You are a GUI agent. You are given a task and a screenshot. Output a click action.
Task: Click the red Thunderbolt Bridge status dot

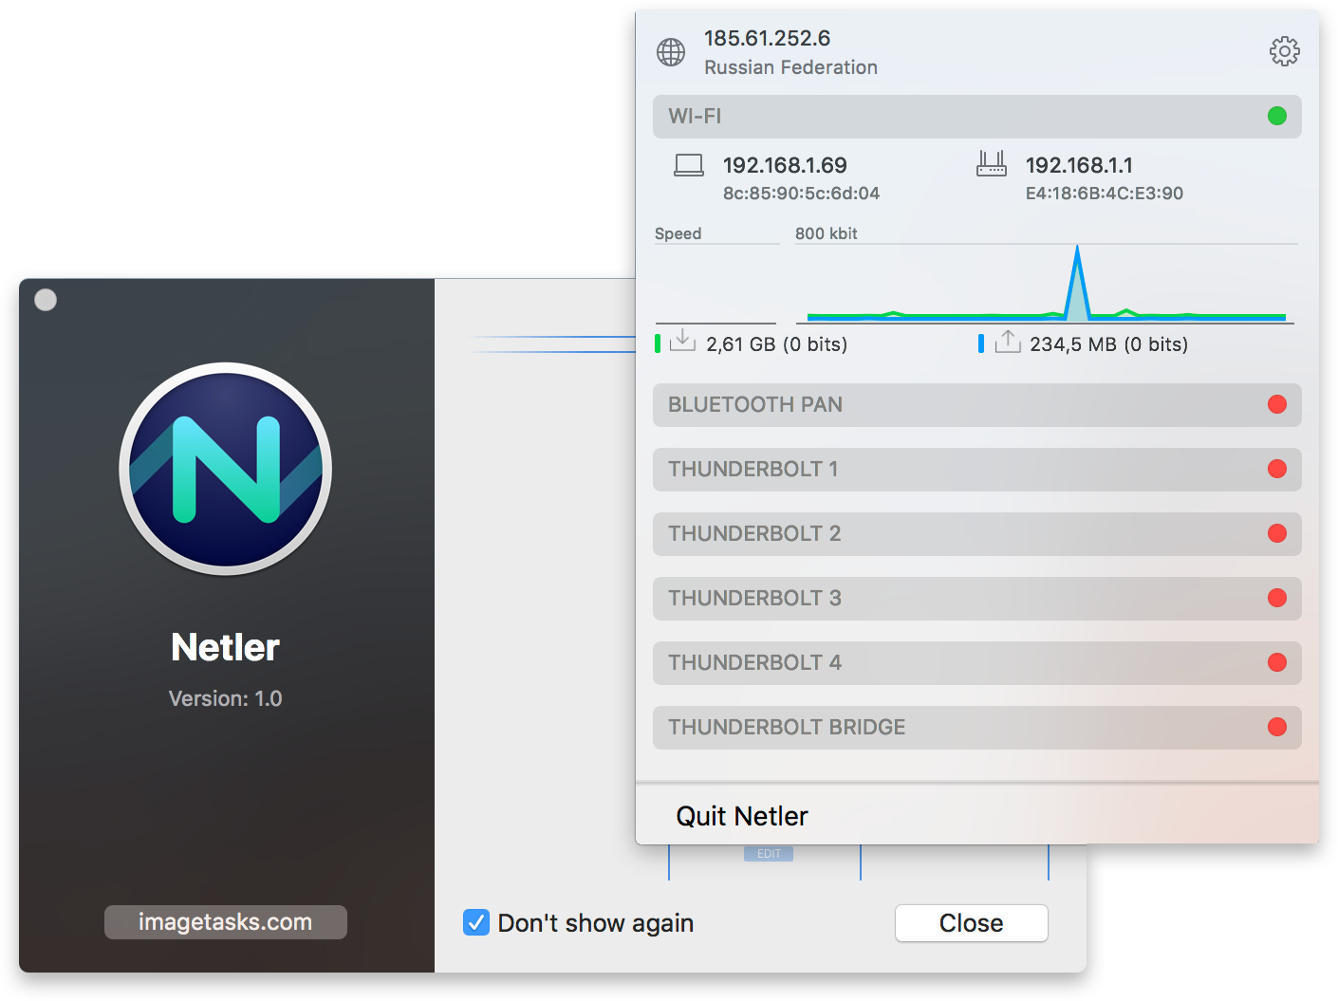click(x=1276, y=727)
